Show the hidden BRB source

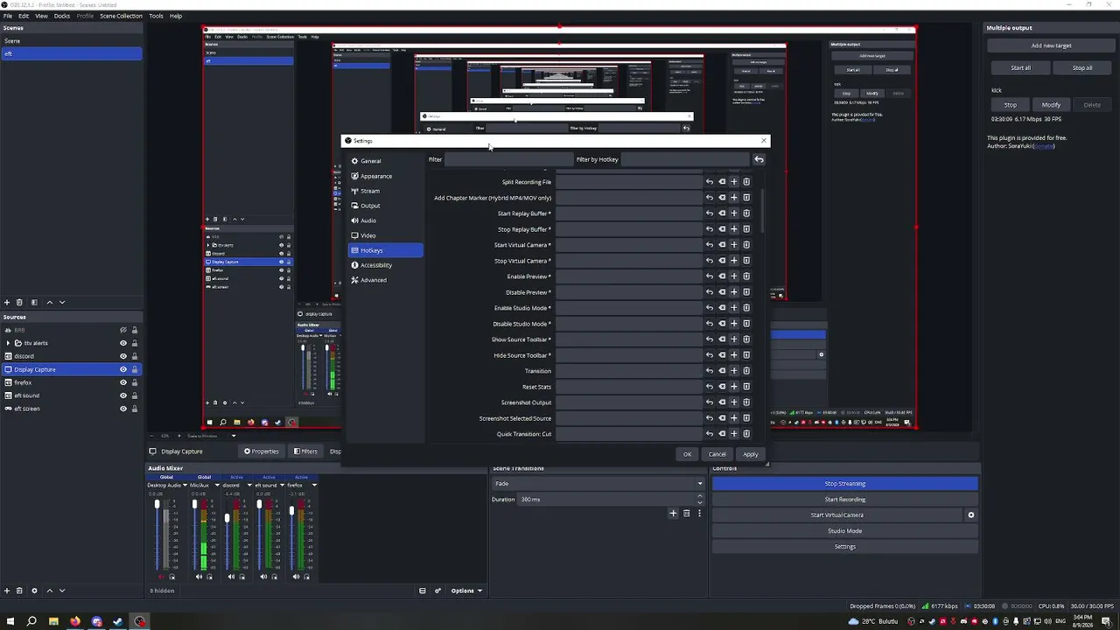coord(123,330)
